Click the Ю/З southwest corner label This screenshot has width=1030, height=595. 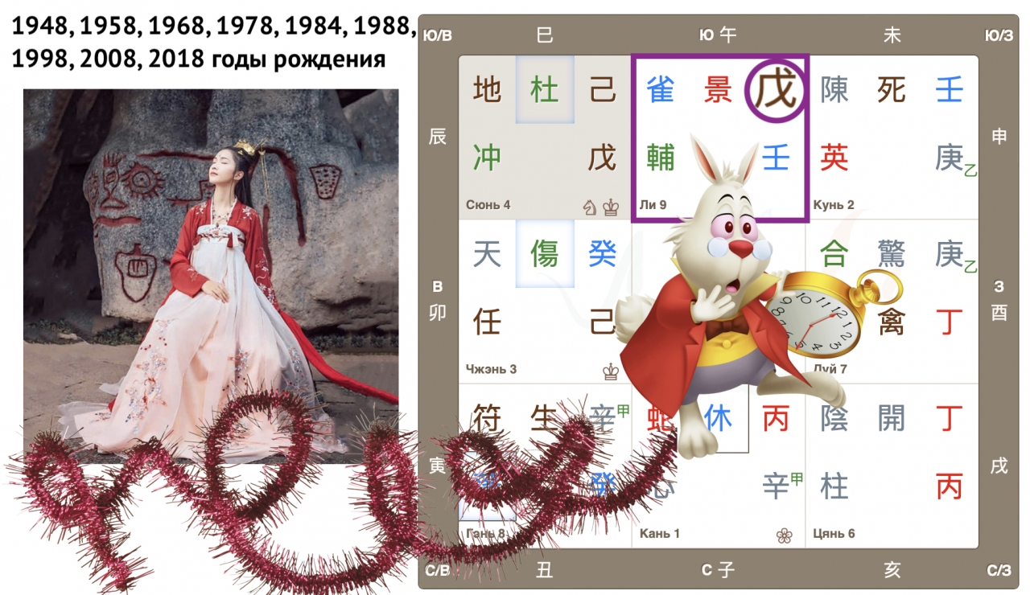click(999, 35)
